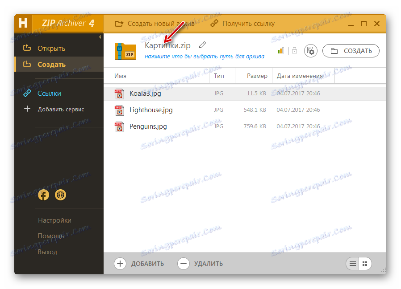Sort by the Дата изменения column header

point(303,76)
